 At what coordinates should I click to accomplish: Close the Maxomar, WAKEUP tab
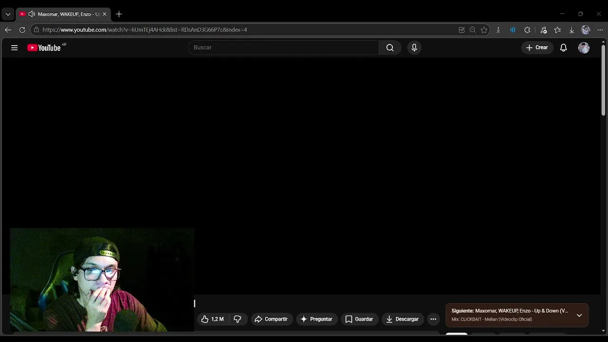[x=104, y=14]
